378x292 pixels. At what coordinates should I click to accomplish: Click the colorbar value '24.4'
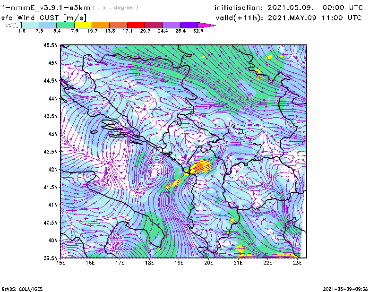pos(163,31)
